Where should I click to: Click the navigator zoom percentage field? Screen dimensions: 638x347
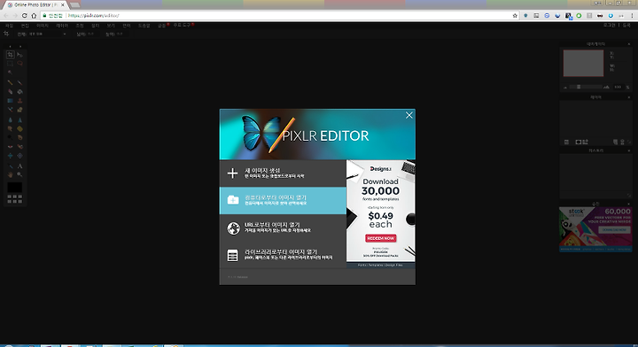(x=619, y=87)
